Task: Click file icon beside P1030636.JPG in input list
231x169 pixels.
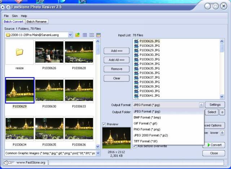Action: tap(136, 73)
